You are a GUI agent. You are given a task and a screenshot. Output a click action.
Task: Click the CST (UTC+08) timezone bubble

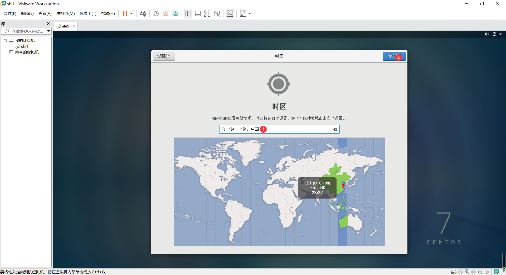pos(317,188)
